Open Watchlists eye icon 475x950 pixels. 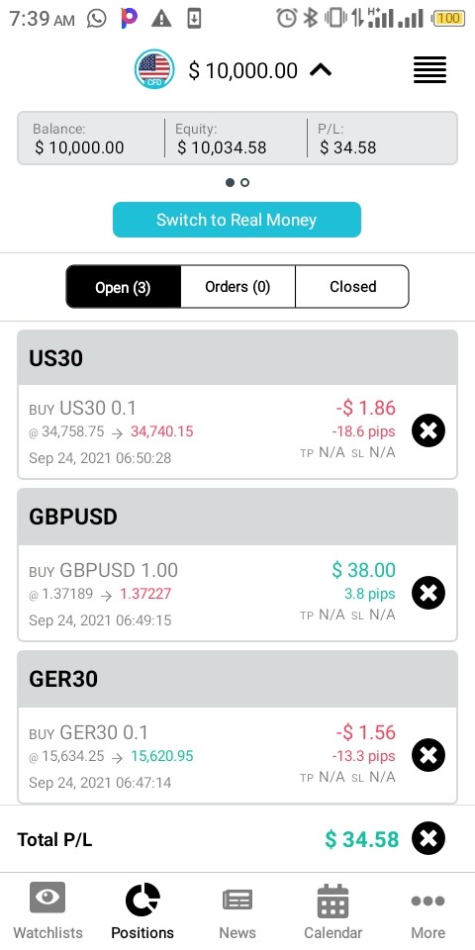pyautogui.click(x=47, y=898)
